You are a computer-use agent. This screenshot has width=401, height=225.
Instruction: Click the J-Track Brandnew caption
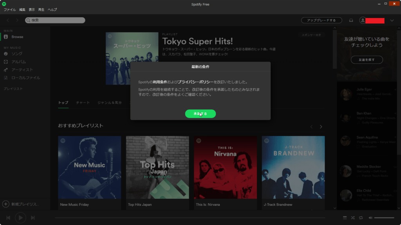coord(278,205)
